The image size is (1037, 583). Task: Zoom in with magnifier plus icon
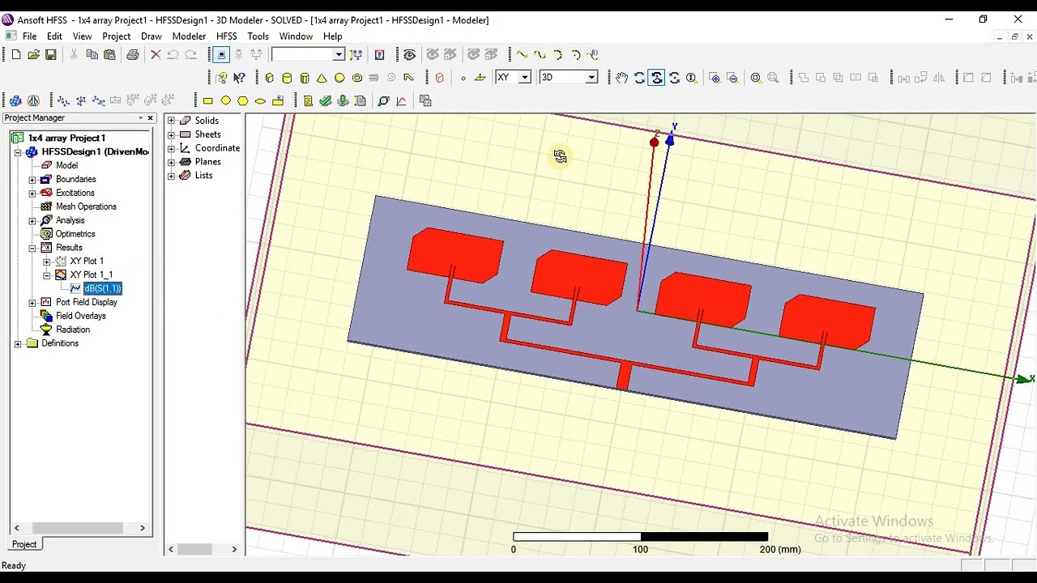tap(715, 78)
